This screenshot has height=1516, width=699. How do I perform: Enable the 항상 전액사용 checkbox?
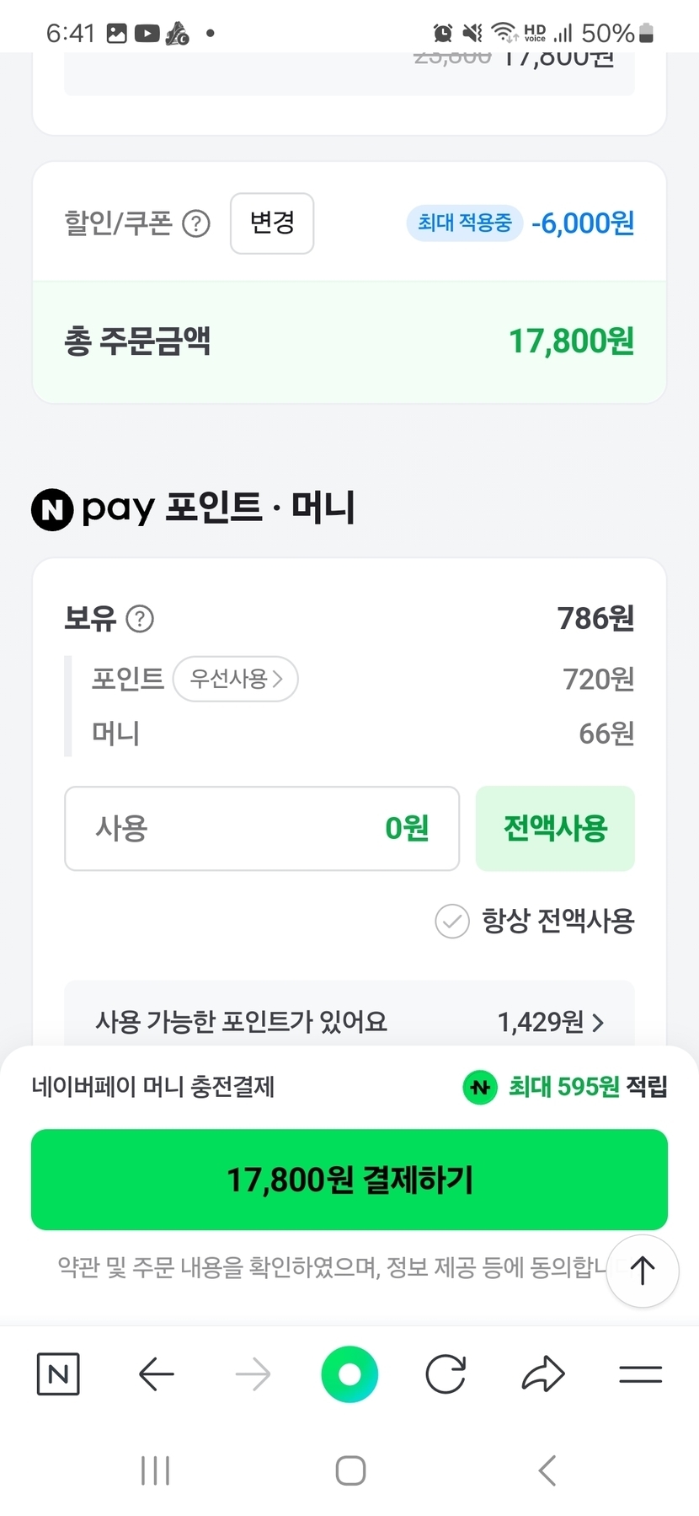click(452, 921)
